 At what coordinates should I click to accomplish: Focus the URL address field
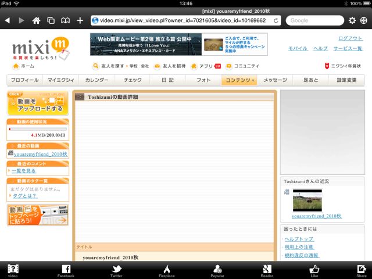pos(186,21)
